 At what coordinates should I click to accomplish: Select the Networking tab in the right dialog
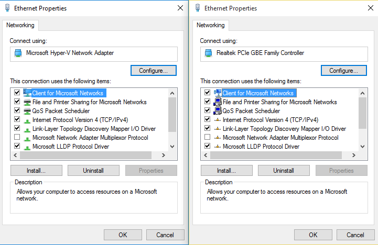click(211, 25)
